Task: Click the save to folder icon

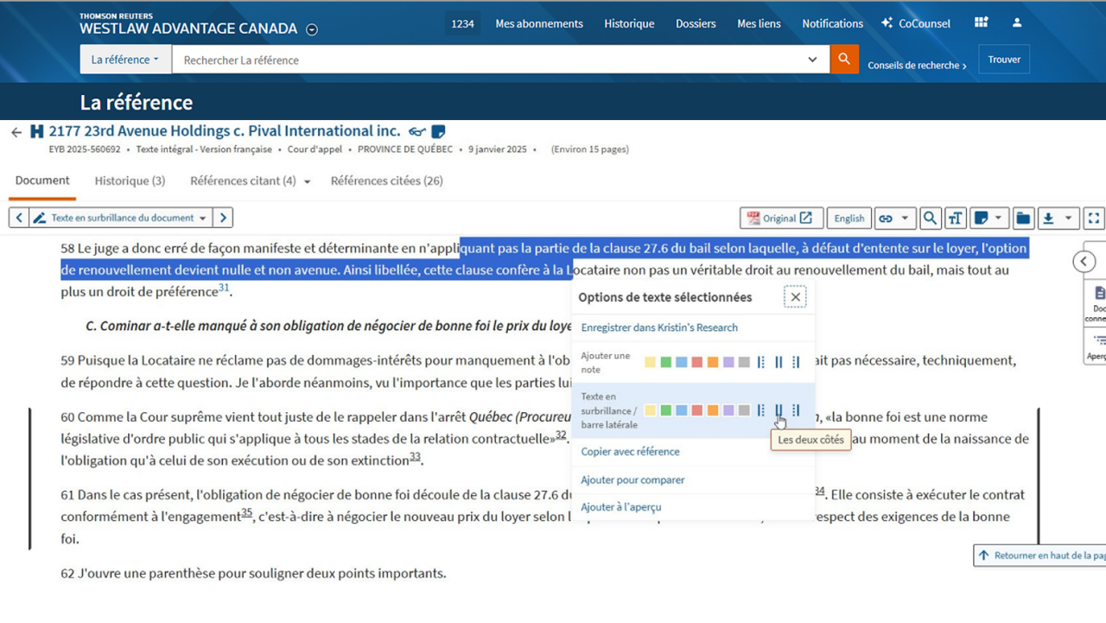Action: [x=1023, y=219]
